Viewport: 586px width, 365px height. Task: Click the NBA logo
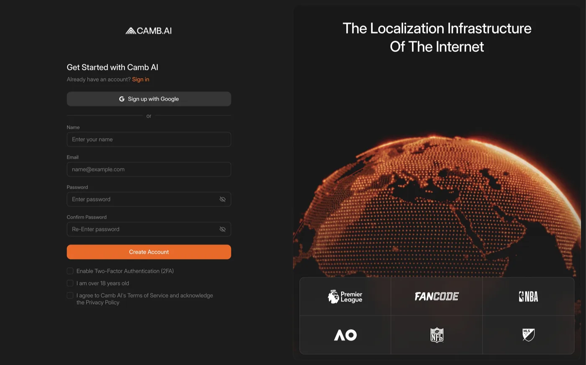coord(528,296)
